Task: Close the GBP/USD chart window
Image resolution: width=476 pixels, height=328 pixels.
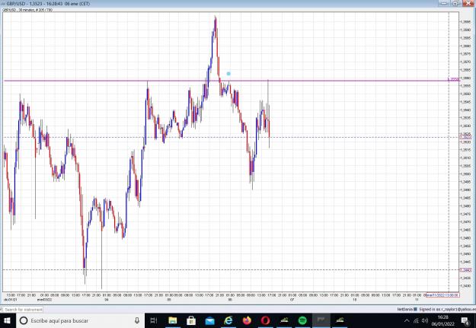Action: [468, 3]
